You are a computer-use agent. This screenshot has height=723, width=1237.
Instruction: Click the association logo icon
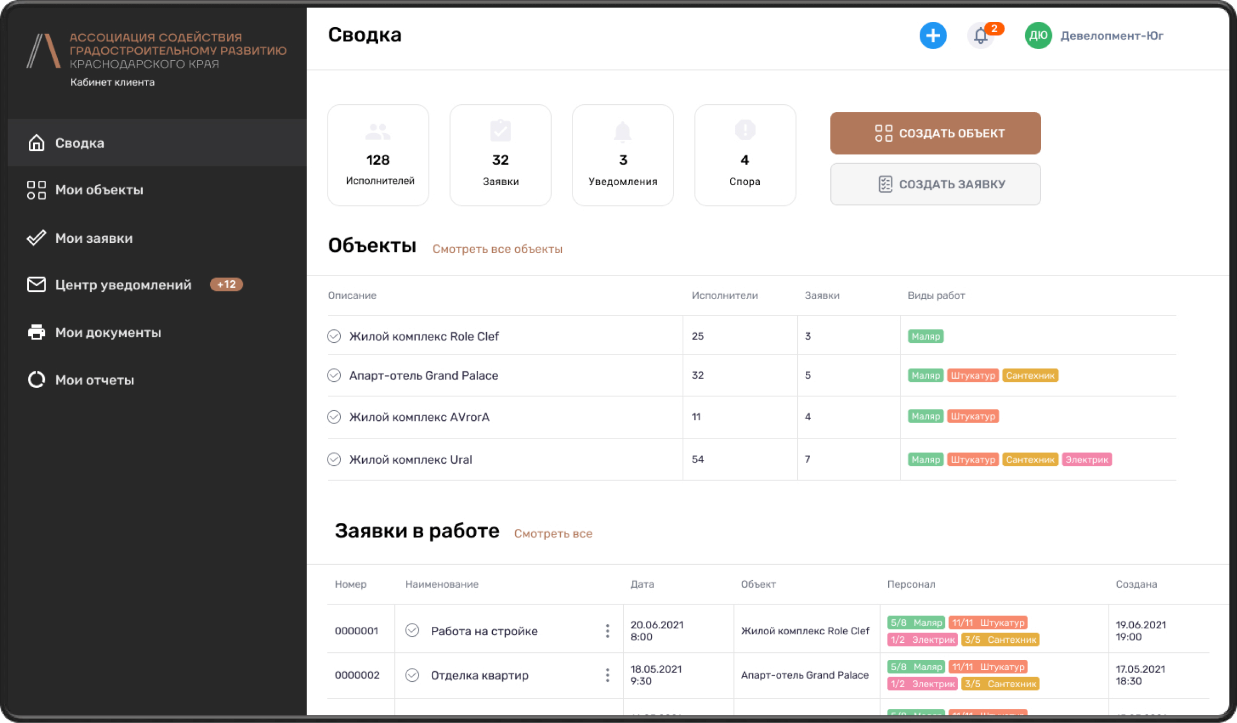(x=44, y=51)
